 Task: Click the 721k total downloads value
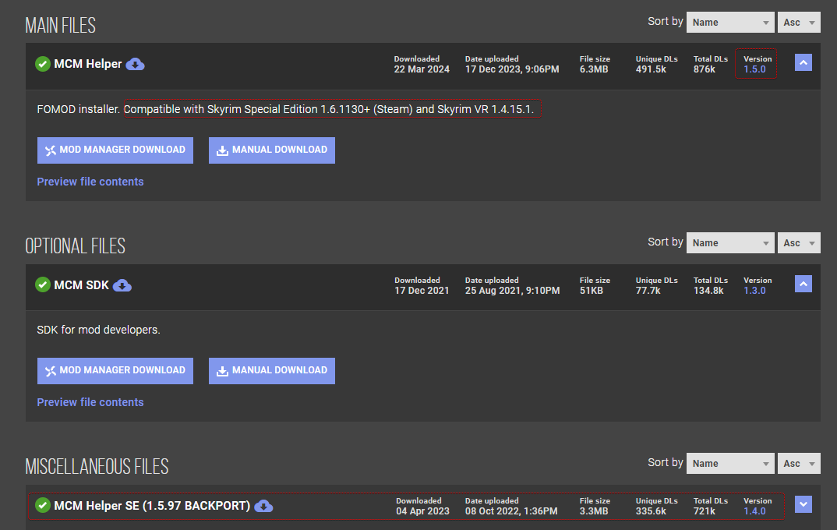704,511
